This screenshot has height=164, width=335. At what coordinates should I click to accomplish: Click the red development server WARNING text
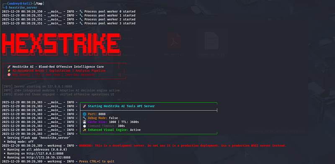pos(183,146)
